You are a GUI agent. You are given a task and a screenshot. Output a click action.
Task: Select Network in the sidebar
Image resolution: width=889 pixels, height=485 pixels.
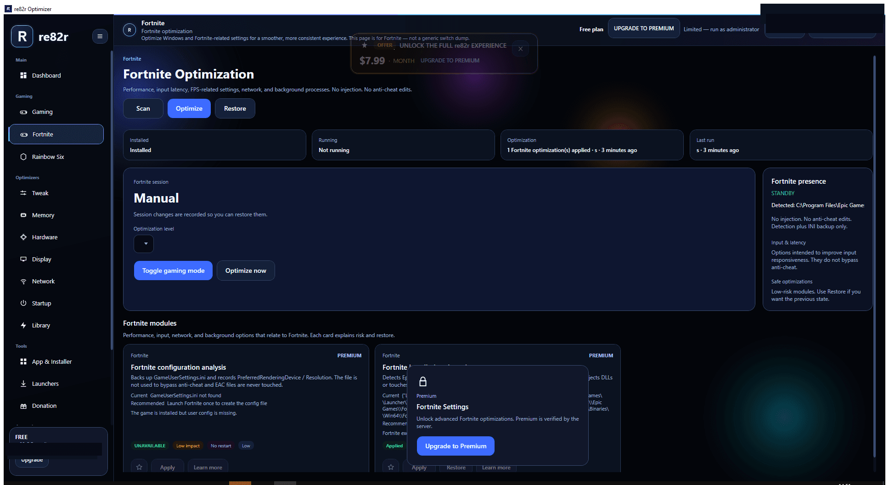click(56, 281)
